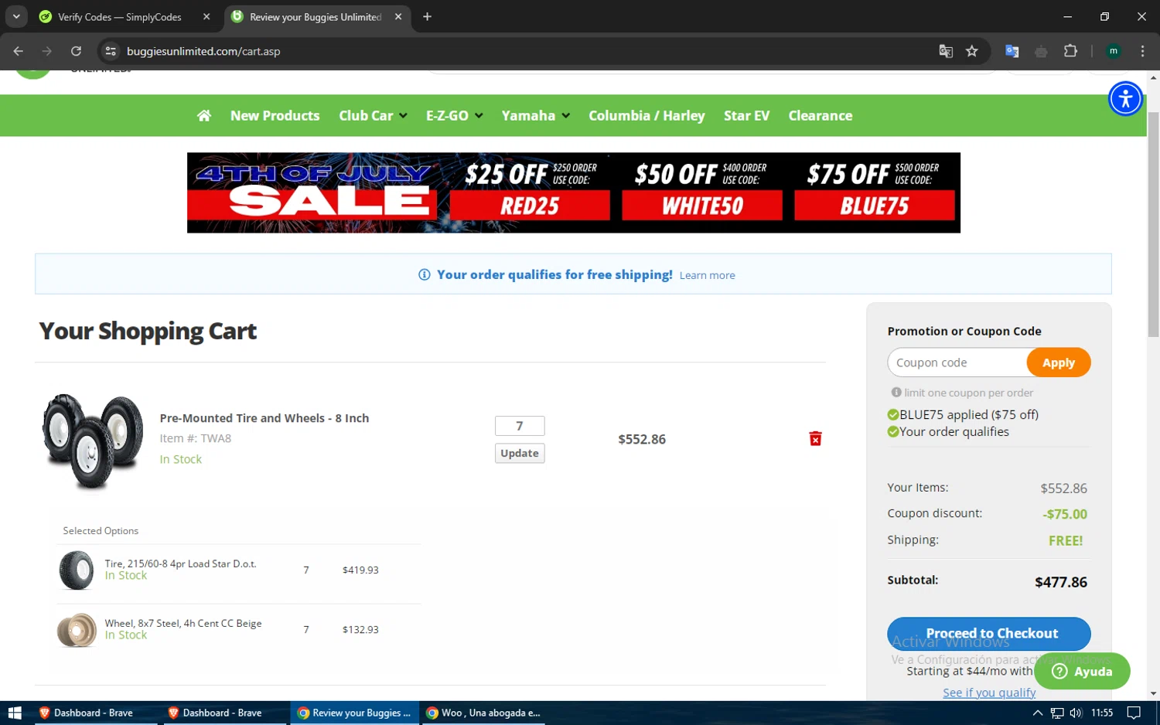Image resolution: width=1160 pixels, height=725 pixels.
Task: Open the browser extensions puzzle icon
Action: tap(1070, 51)
